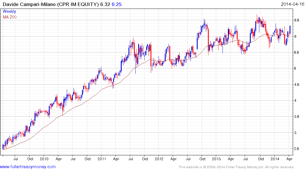The width and height of the screenshot is (307, 171).
Task: Click the Fuller Treacy Money copyright notice
Action: (x=236, y=167)
